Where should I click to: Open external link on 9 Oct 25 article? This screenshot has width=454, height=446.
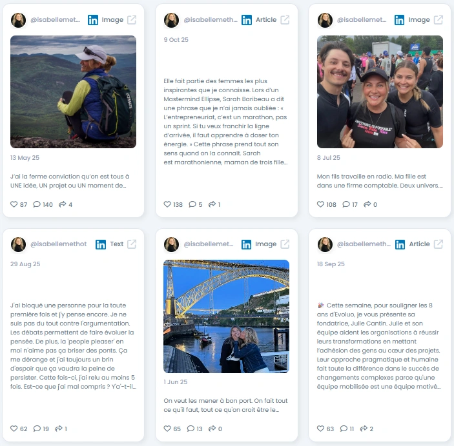(285, 19)
